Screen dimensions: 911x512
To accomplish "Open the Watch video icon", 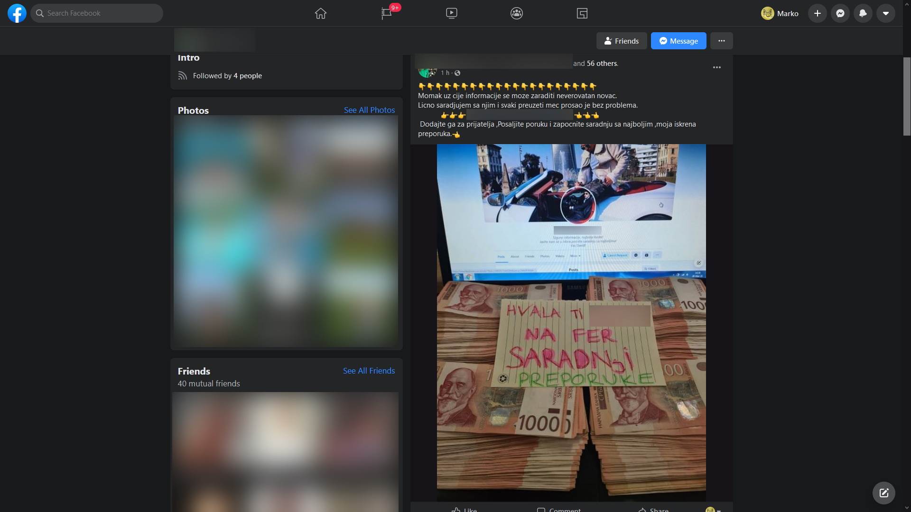I will pyautogui.click(x=452, y=13).
